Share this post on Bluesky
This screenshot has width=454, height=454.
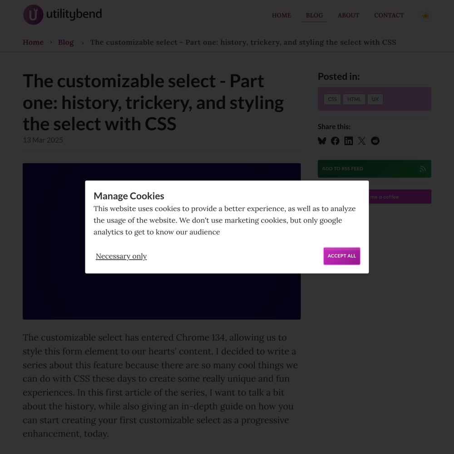[322, 141]
